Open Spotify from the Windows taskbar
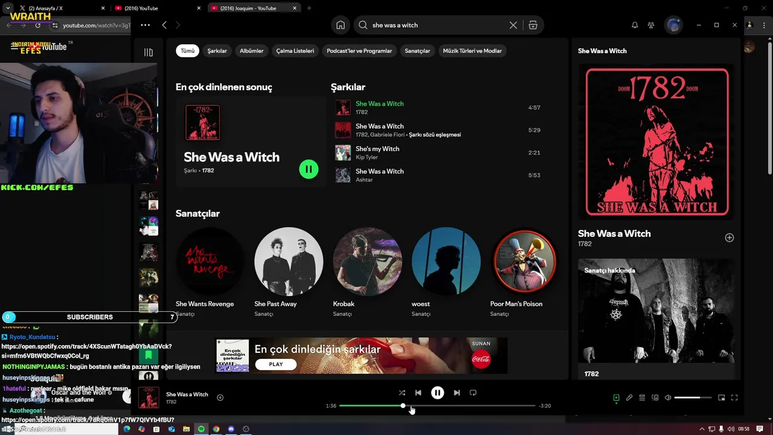The image size is (773, 435). (201, 429)
